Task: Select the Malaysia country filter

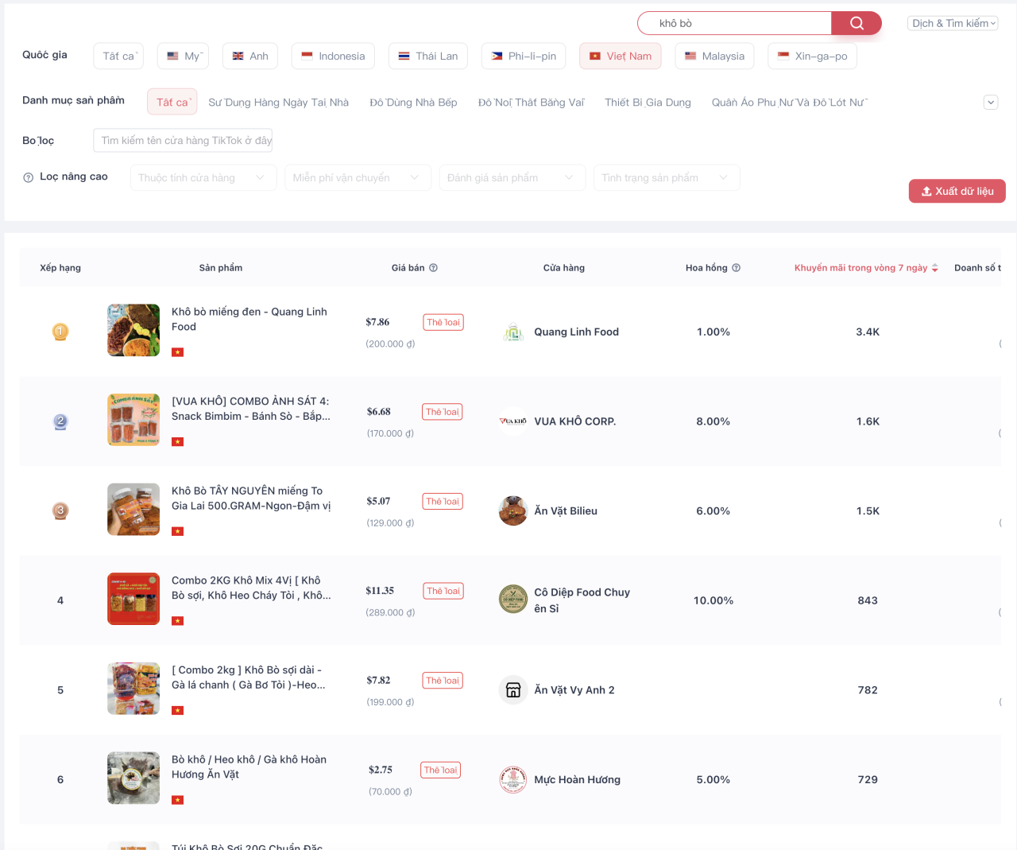Action: (714, 56)
